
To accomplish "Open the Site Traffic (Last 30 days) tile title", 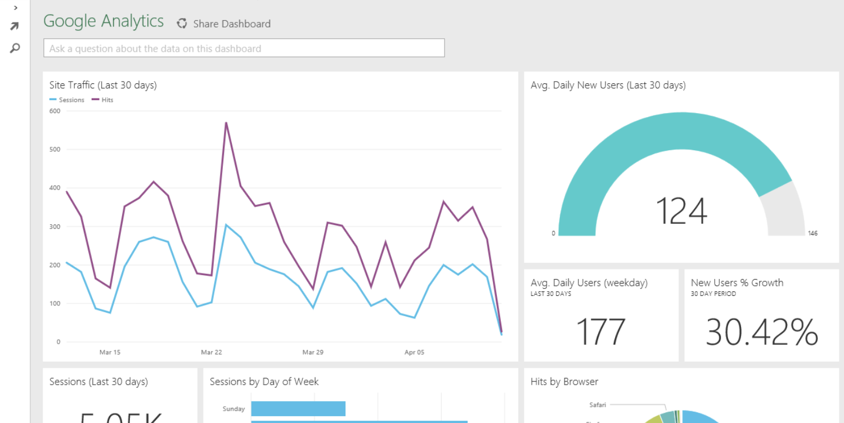I will click(103, 85).
